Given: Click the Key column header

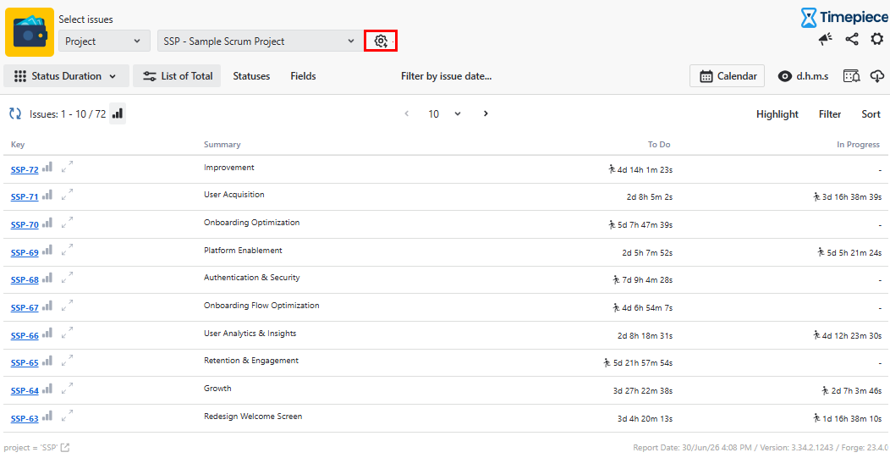Looking at the screenshot, I should tap(18, 145).
